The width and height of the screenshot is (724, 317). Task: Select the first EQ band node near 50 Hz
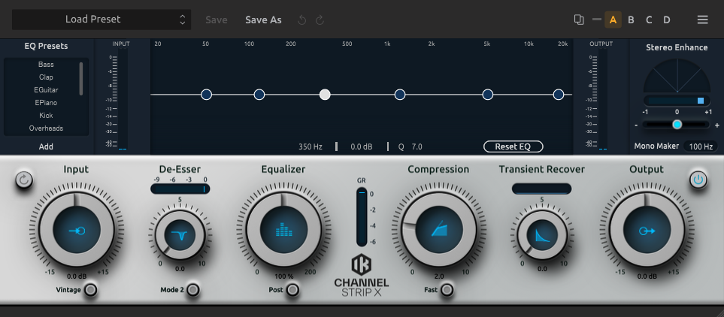click(207, 95)
